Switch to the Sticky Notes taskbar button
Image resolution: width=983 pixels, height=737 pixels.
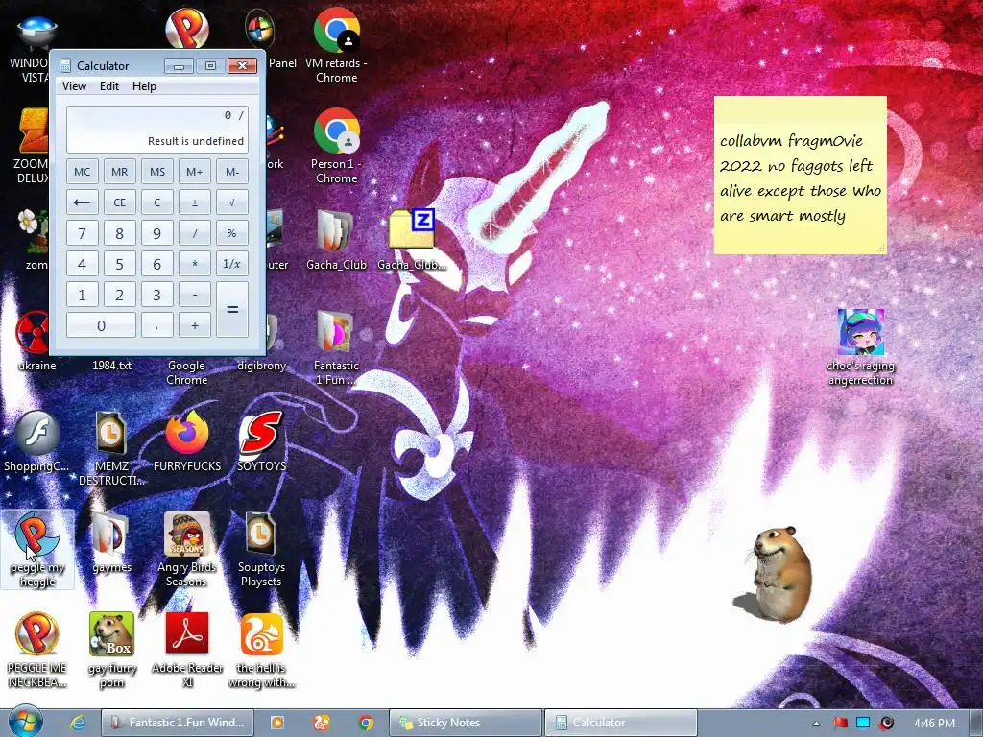[466, 723]
